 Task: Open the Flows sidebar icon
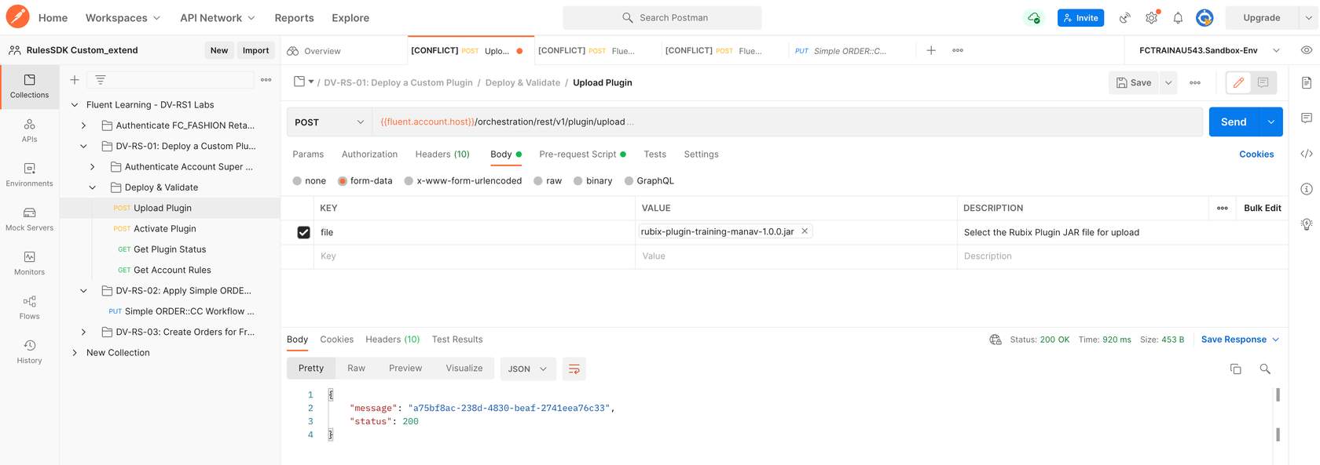click(x=29, y=307)
